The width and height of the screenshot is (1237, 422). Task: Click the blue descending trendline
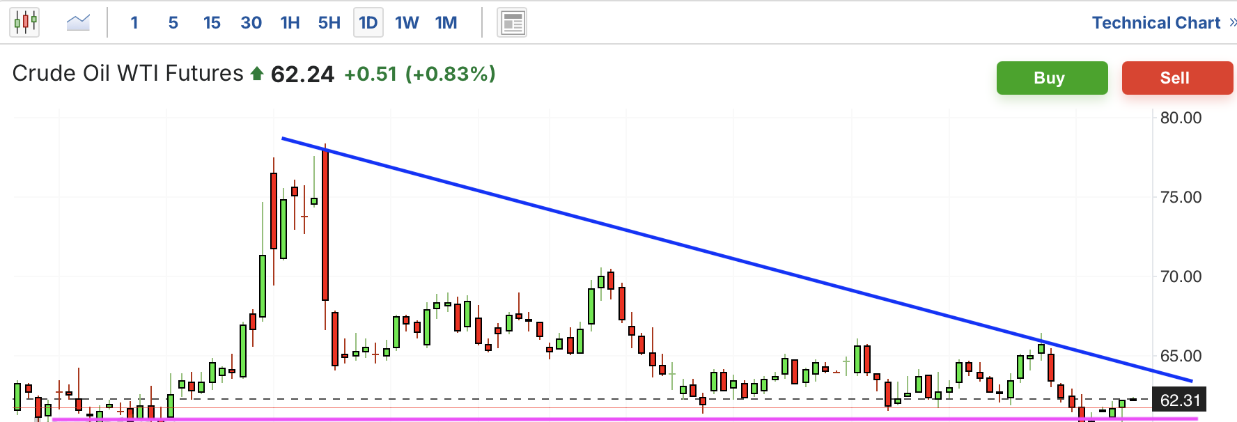tap(737, 260)
